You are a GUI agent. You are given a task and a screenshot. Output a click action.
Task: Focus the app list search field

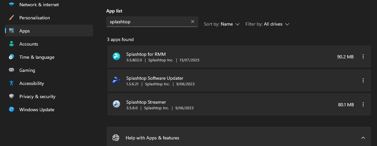pos(152,22)
